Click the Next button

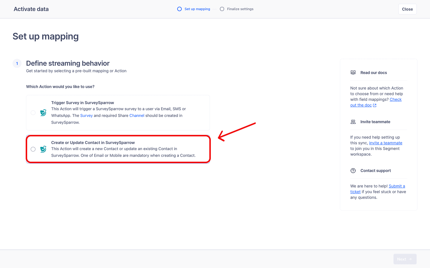(x=405, y=259)
